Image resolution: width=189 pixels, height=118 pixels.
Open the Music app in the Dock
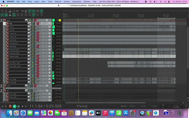click(105, 113)
